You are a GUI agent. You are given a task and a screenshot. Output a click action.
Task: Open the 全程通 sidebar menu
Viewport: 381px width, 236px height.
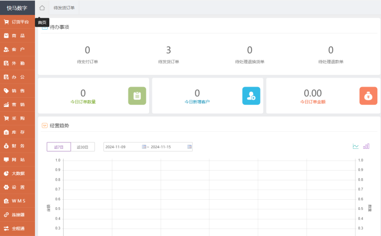18,229
